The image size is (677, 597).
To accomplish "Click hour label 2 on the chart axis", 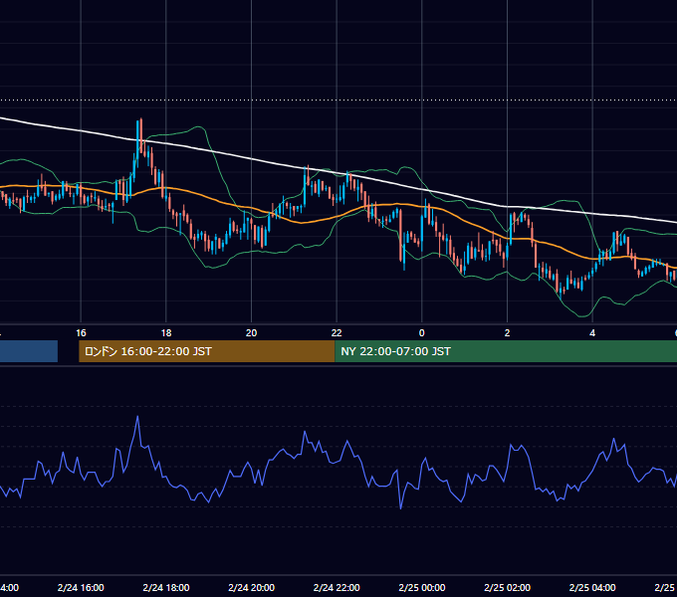I will coord(508,333).
